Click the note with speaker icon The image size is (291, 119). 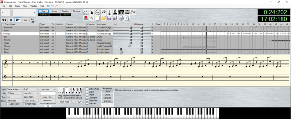pyautogui.click(x=133, y=12)
